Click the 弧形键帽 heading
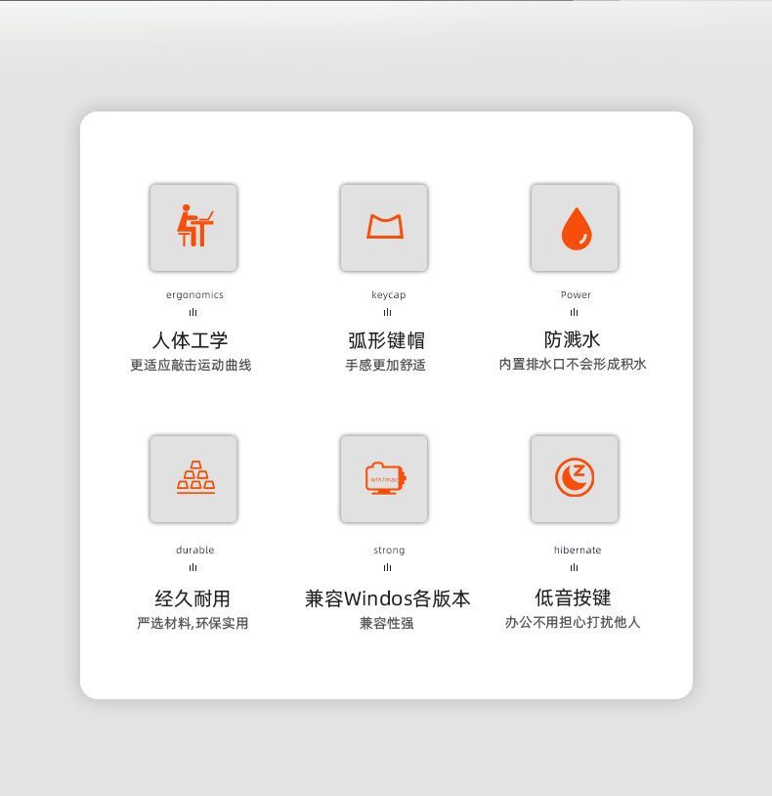 [x=386, y=340]
